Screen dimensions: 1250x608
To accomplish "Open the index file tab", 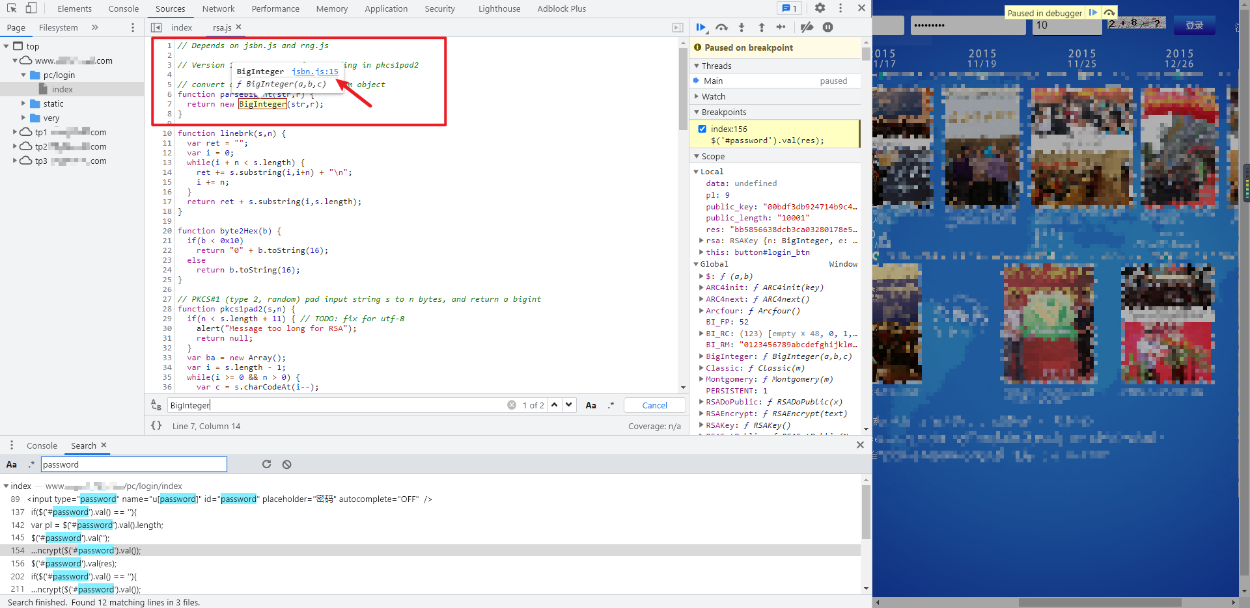I will pyautogui.click(x=182, y=27).
